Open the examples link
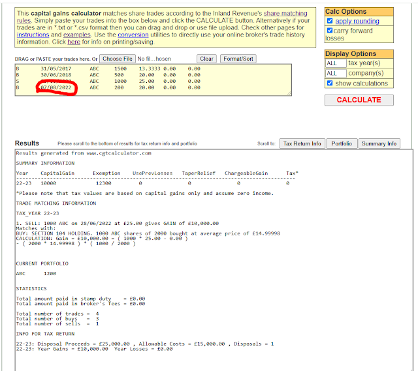418x371 pixels. (x=77, y=35)
